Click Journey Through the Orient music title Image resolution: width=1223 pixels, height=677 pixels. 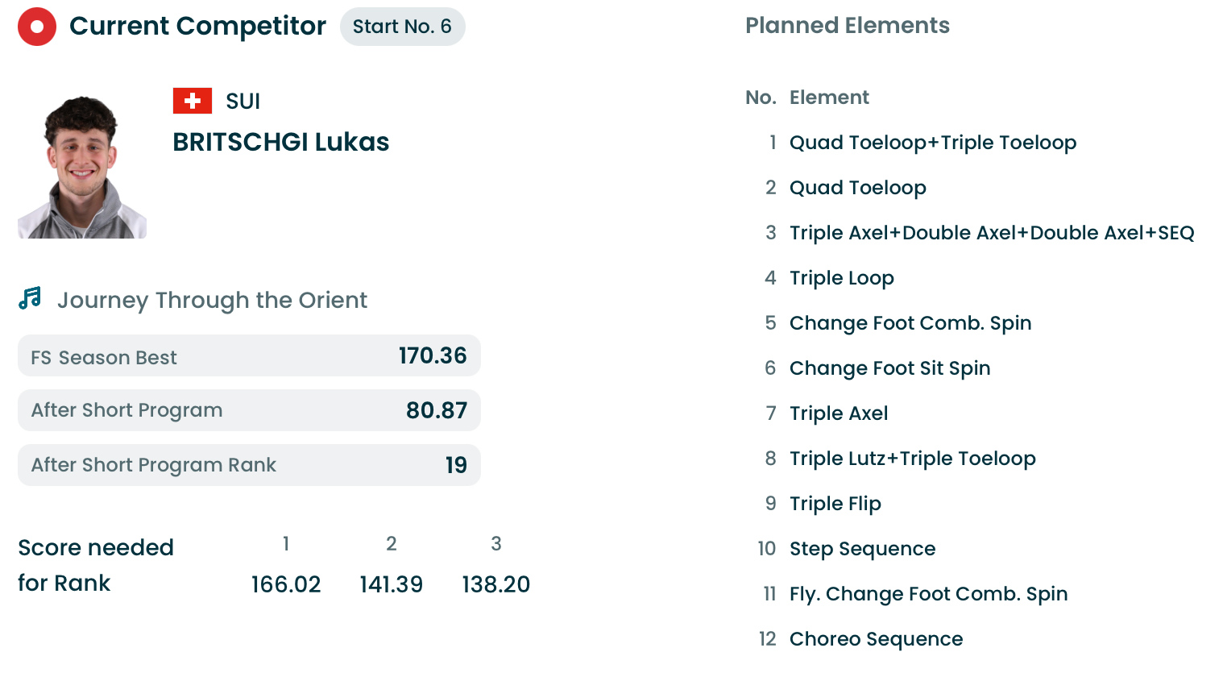click(212, 301)
